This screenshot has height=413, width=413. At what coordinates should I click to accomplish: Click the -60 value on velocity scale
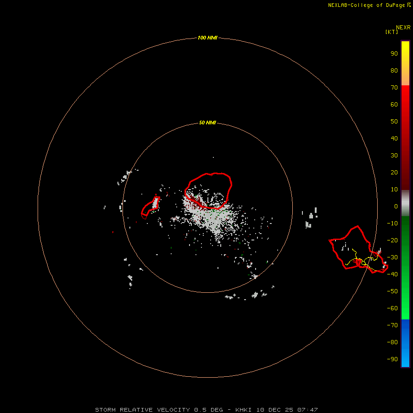click(x=392, y=308)
